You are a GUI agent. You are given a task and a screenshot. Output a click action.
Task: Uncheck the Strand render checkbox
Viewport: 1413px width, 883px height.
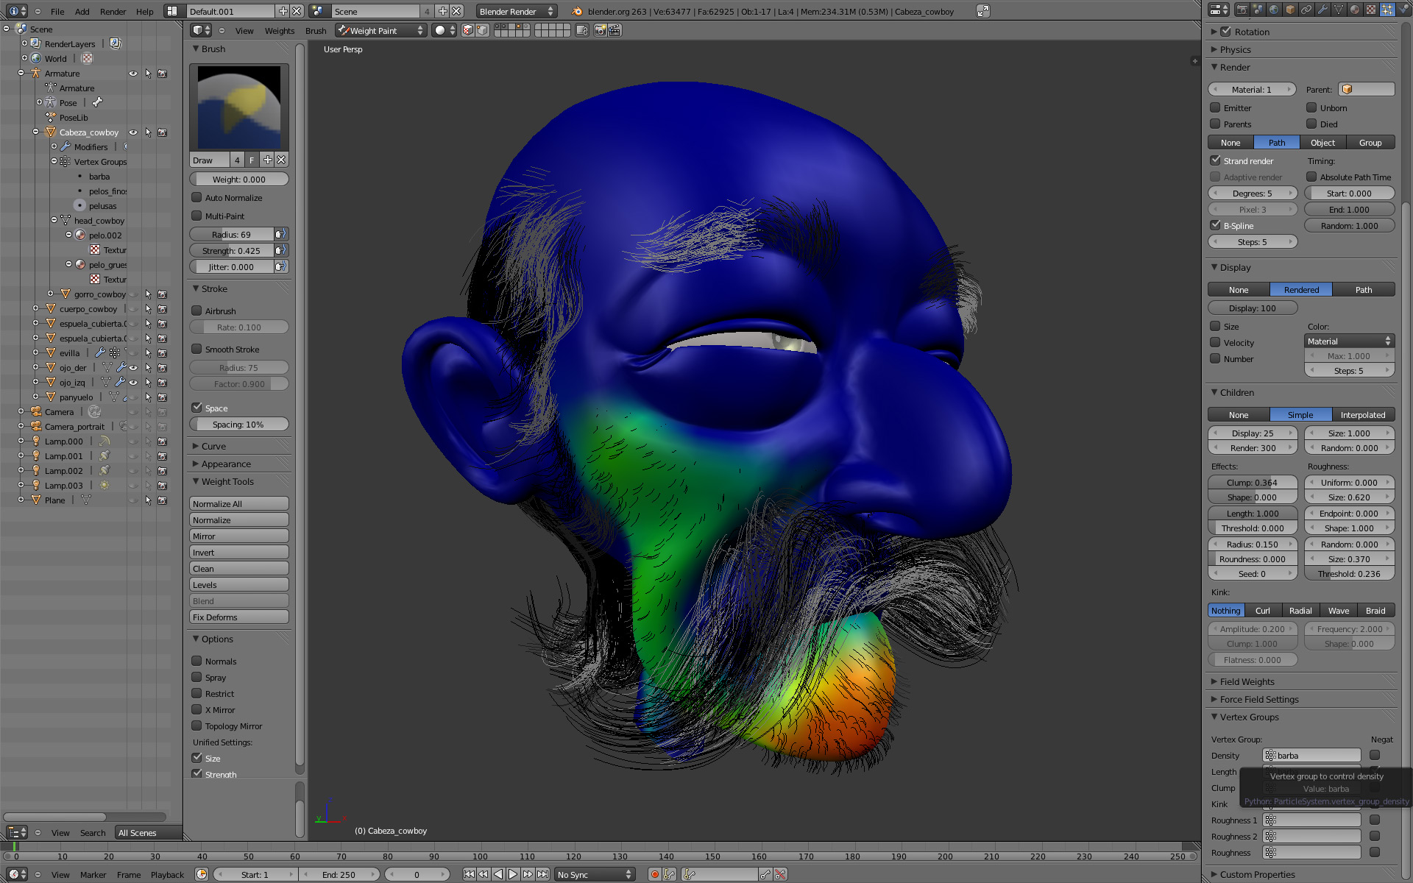1215,160
